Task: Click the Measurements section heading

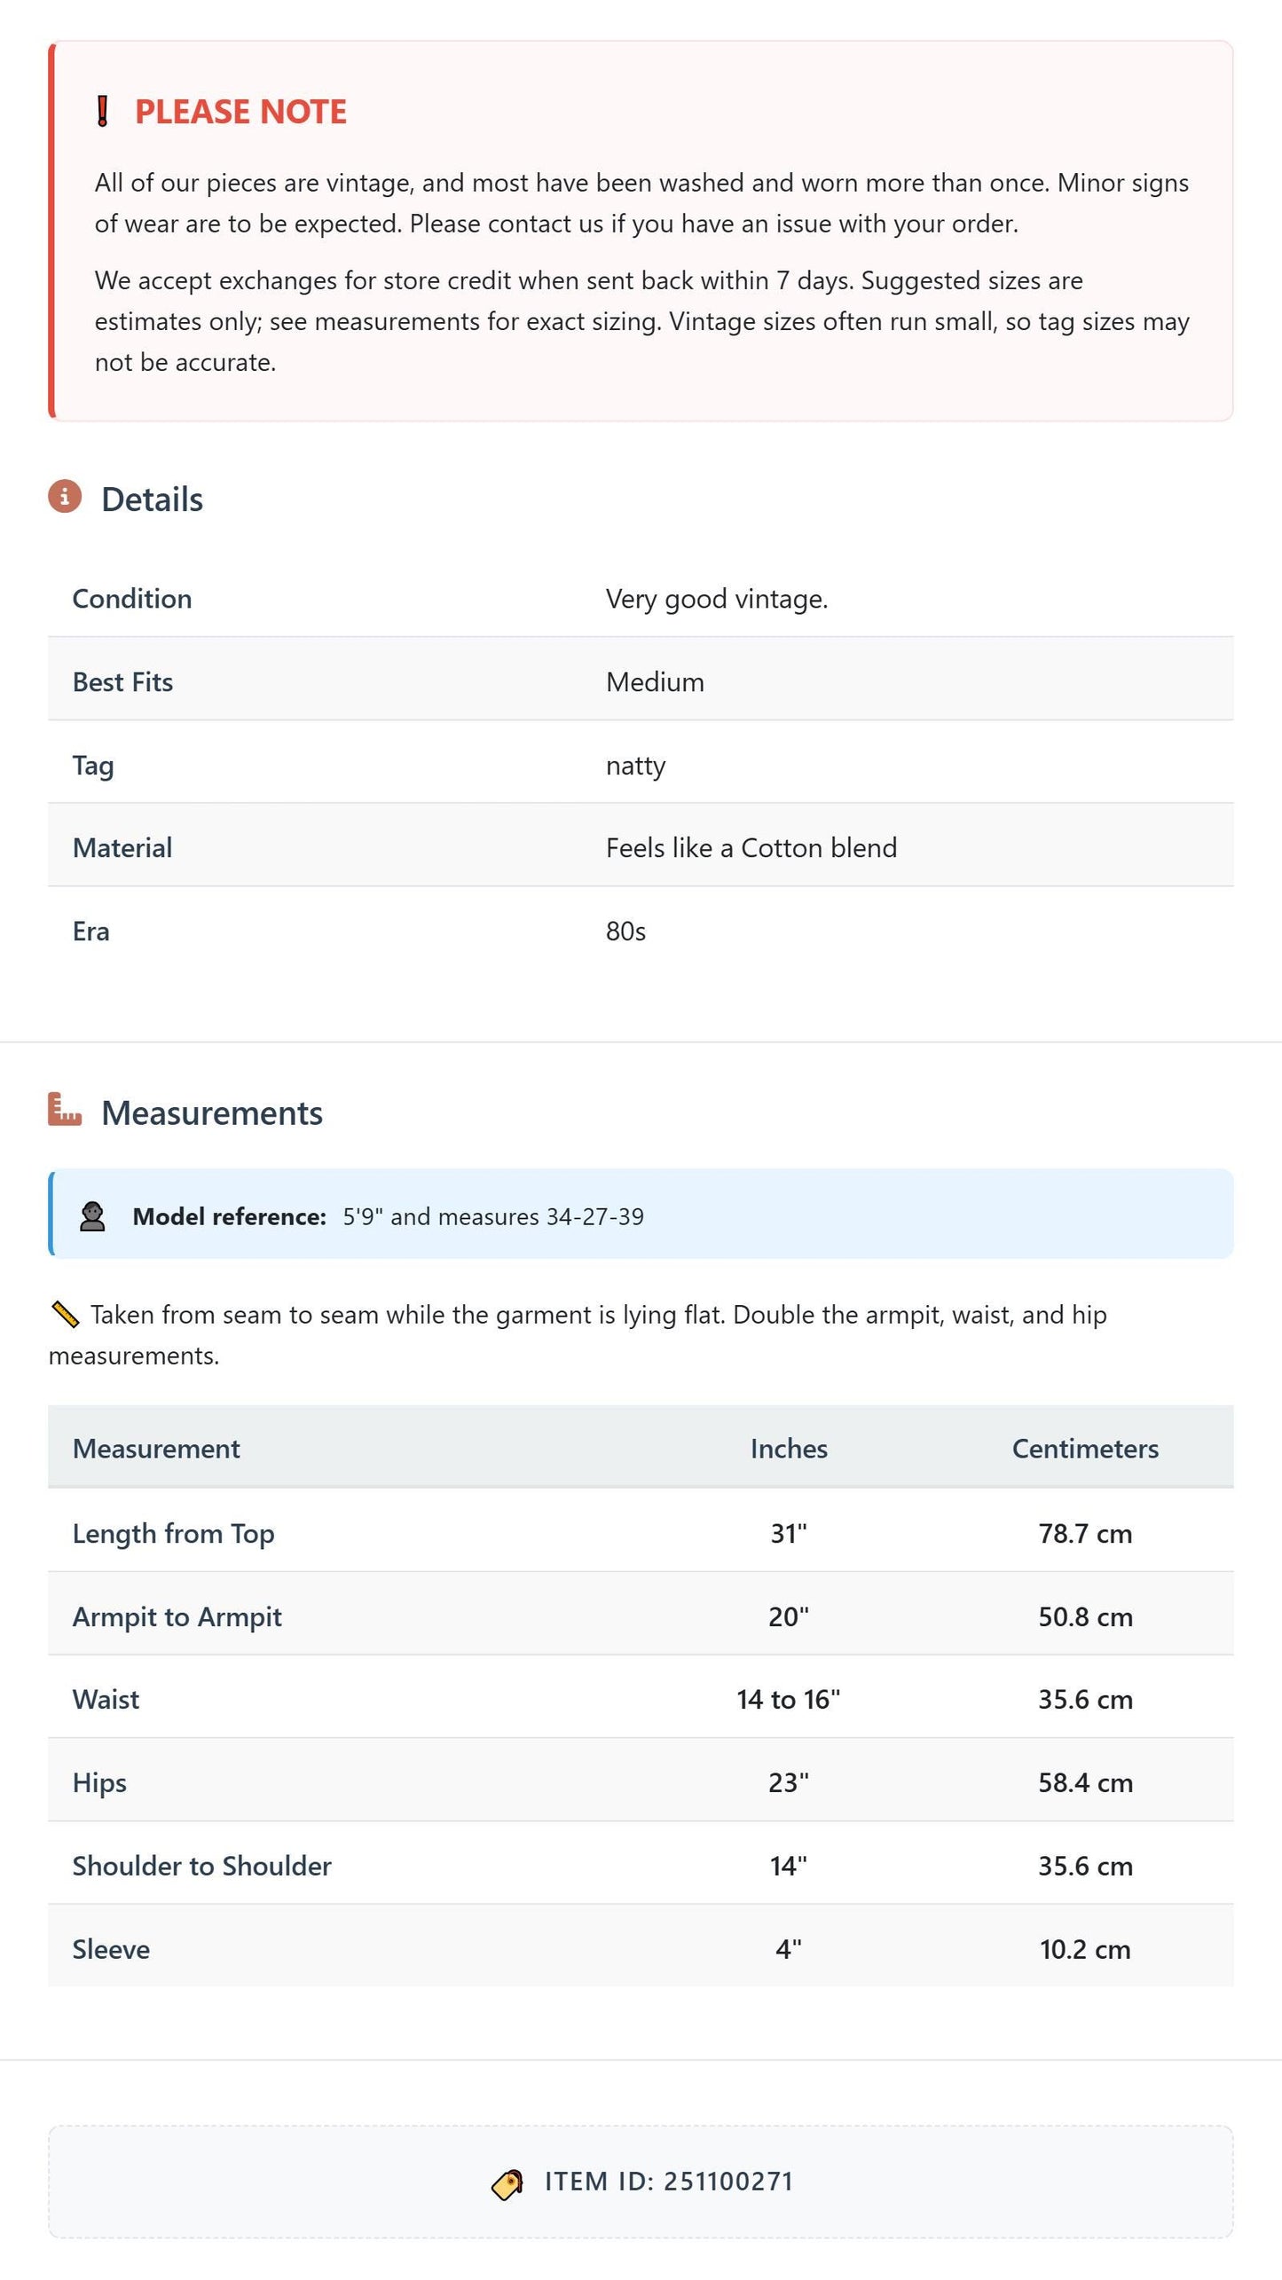Action: click(212, 1113)
